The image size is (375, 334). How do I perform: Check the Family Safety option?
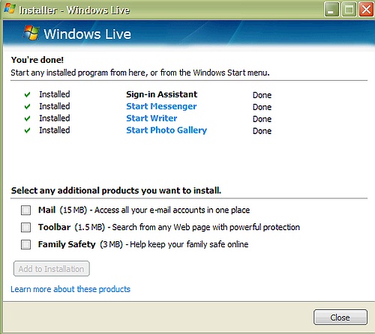pos(25,245)
